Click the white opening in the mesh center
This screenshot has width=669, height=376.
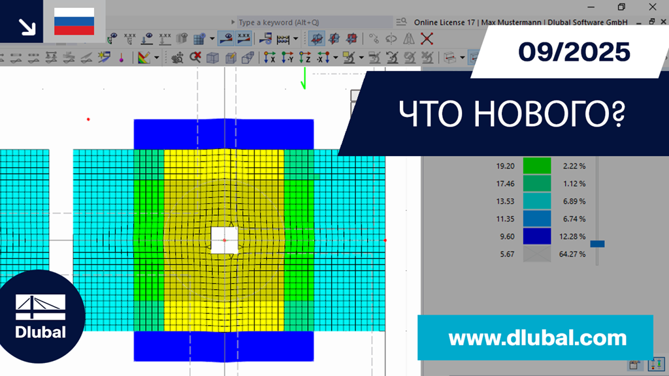click(225, 240)
